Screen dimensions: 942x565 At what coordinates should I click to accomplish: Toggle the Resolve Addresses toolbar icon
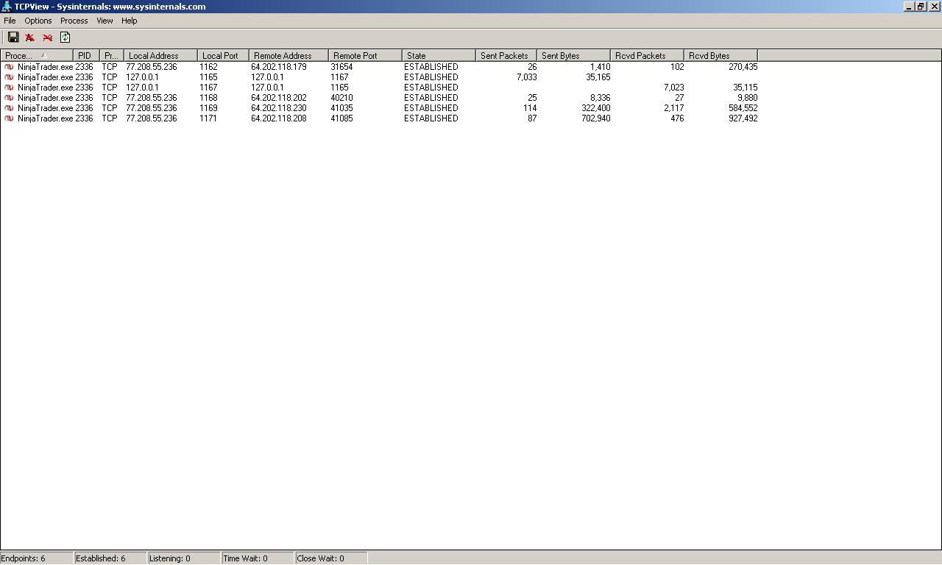click(30, 38)
